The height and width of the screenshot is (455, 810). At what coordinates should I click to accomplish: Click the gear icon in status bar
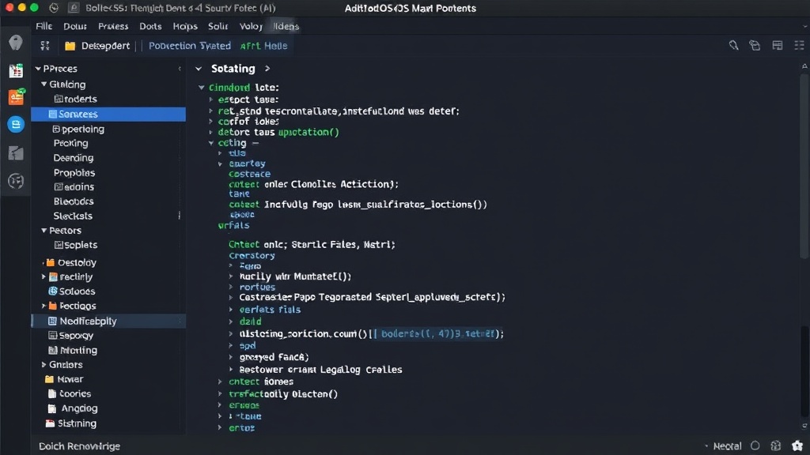775,446
